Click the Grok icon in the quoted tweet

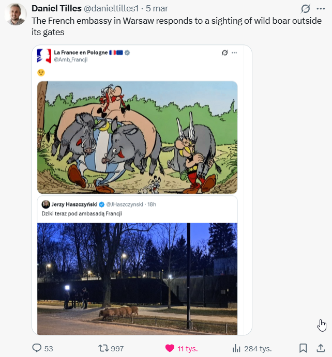click(x=224, y=53)
